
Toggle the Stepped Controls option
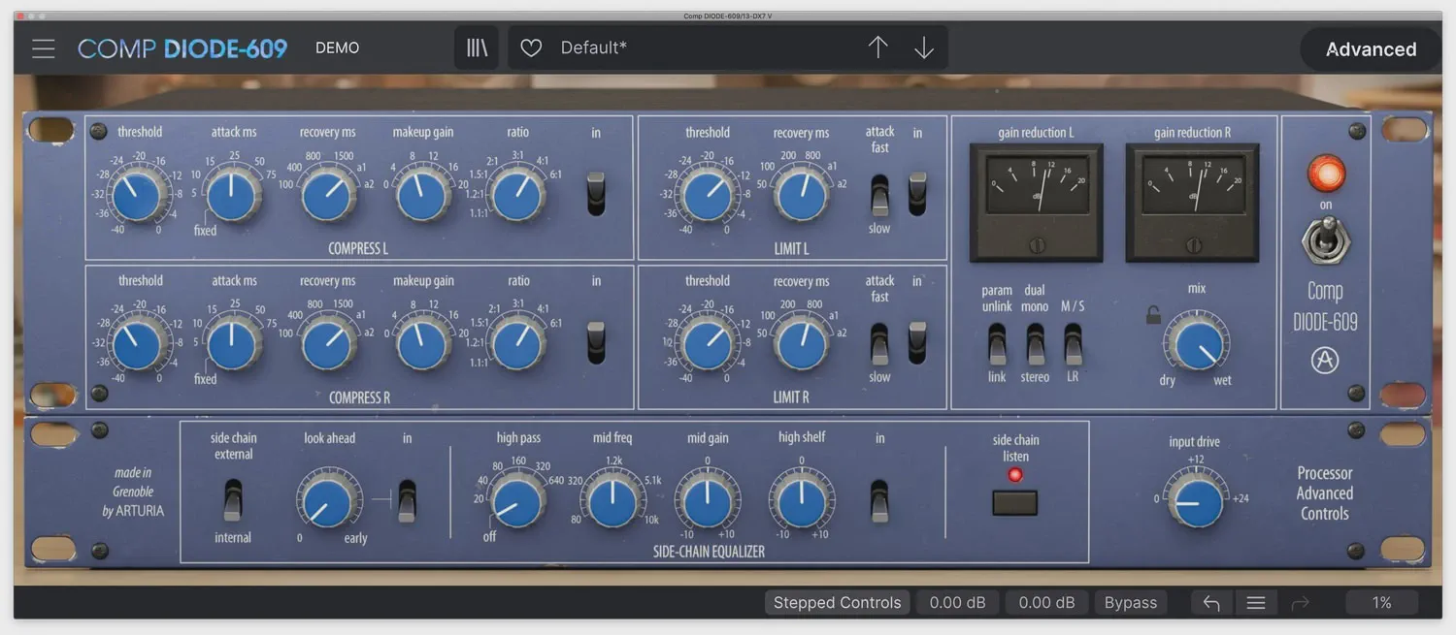click(837, 603)
